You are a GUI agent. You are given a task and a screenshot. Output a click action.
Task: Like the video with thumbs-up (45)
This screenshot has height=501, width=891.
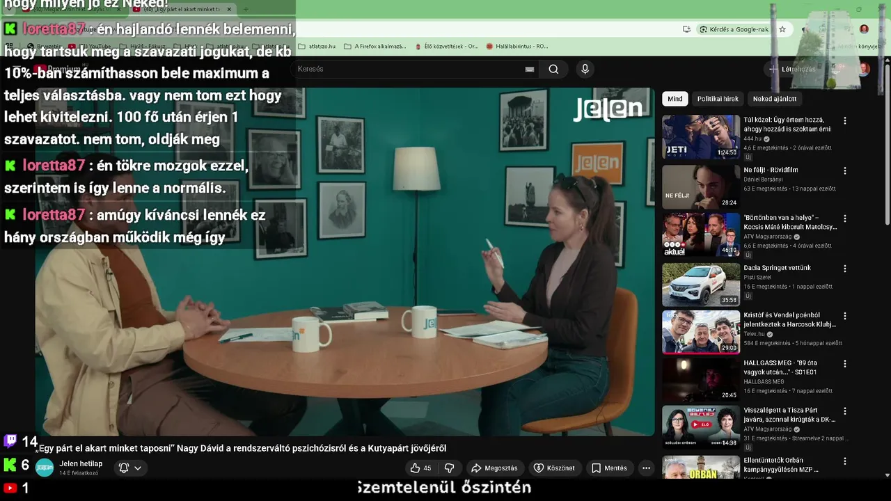[x=420, y=468]
